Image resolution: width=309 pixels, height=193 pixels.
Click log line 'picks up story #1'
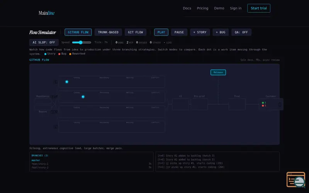[190, 163]
